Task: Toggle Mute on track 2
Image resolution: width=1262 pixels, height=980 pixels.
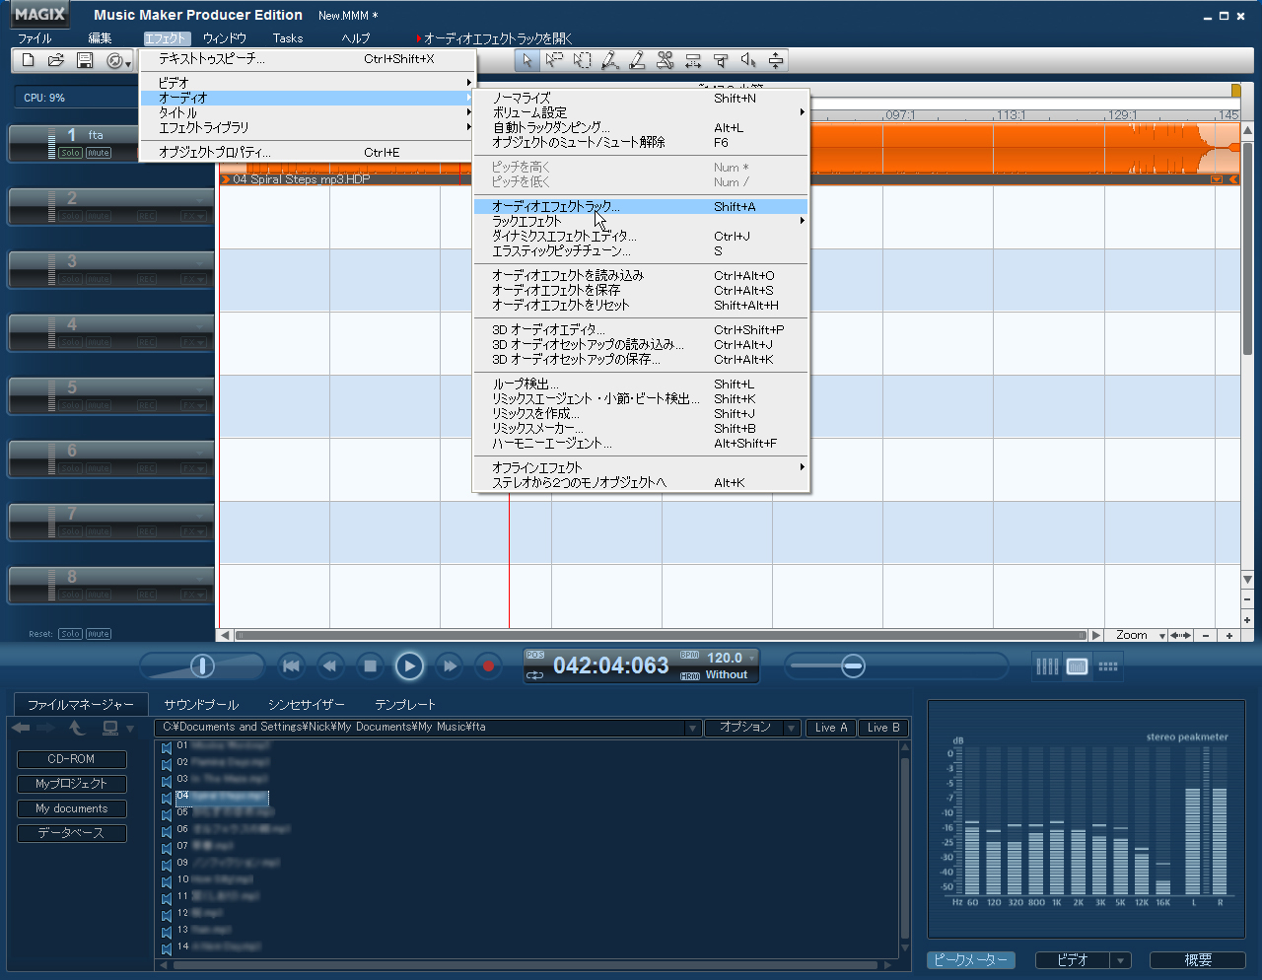Action: click(x=99, y=216)
